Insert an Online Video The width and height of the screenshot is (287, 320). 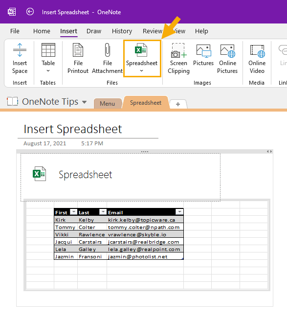pyautogui.click(x=257, y=59)
